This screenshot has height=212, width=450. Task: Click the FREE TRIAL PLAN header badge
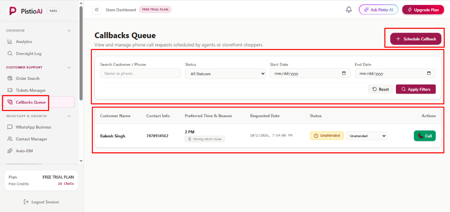coord(155,10)
